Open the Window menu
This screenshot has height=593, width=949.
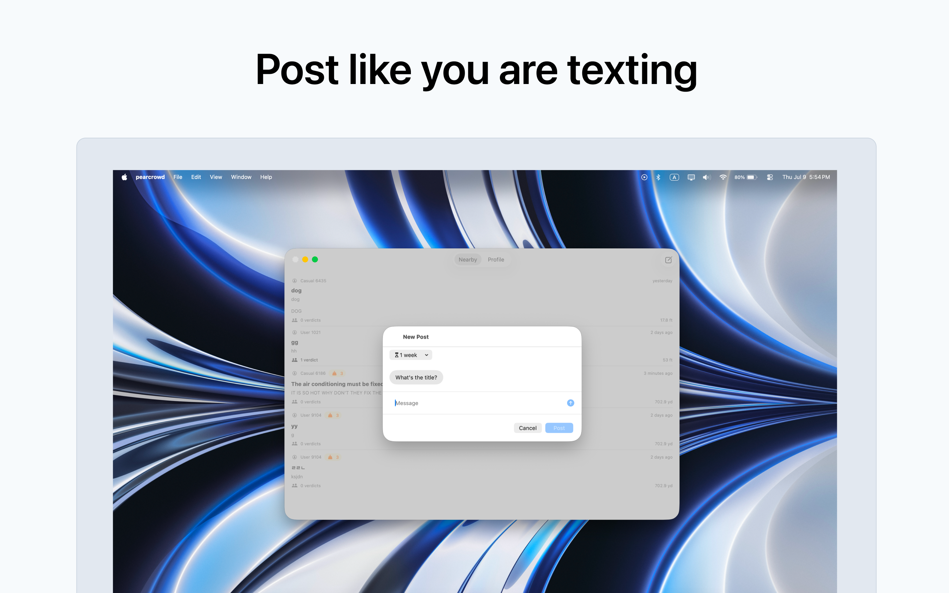point(241,177)
